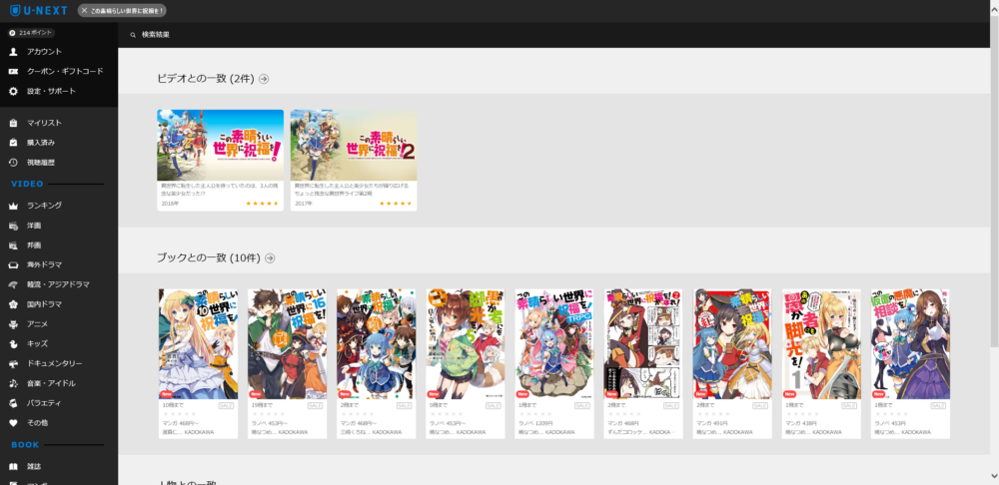Click the SALE badge on the 10冊まで book

click(226, 405)
